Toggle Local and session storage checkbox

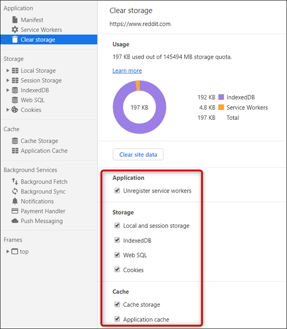point(117,226)
